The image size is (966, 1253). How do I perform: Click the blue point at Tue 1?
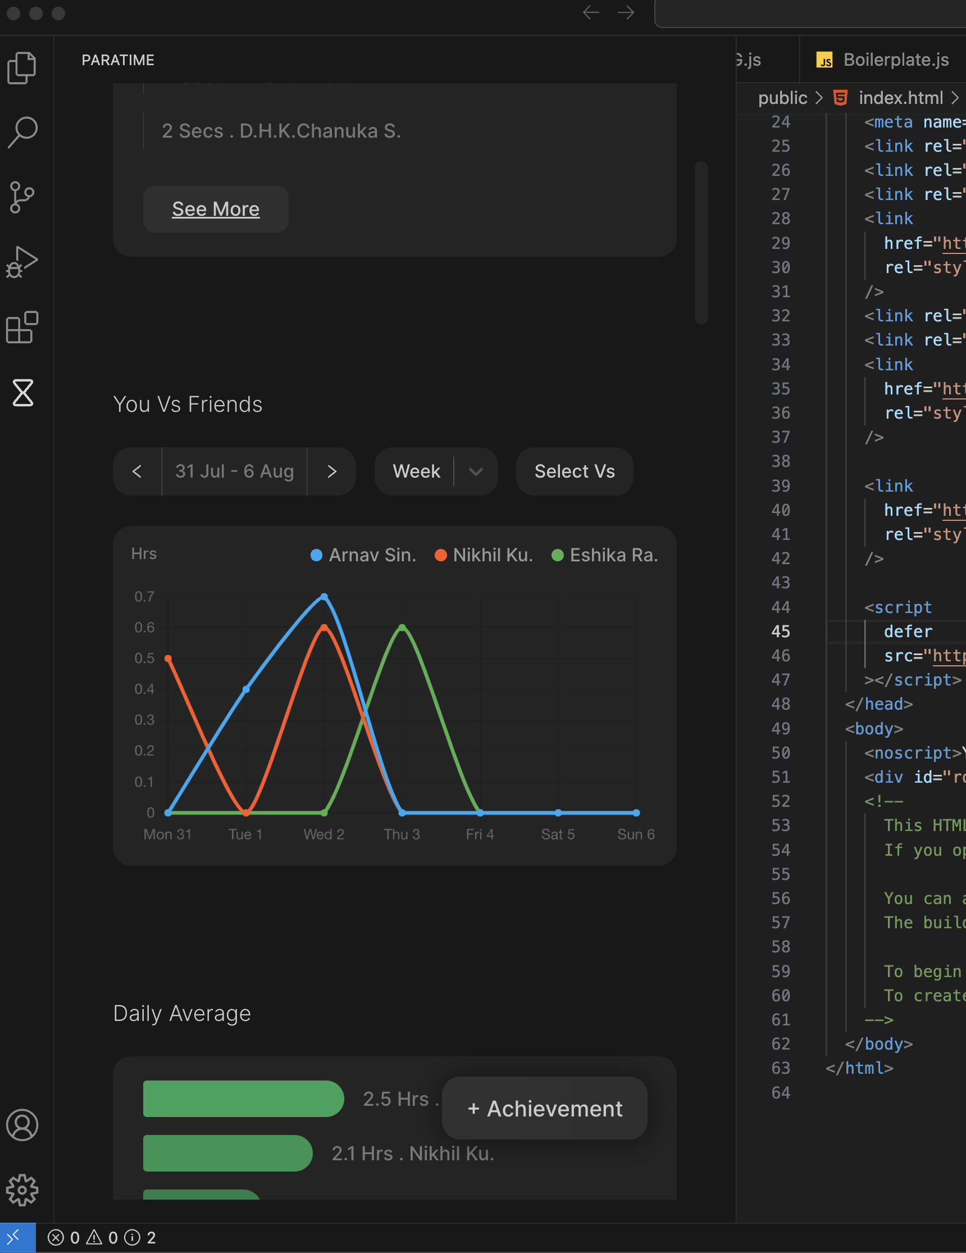pyautogui.click(x=246, y=689)
